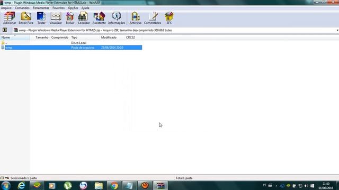Click the Excluir toolbar icon
Screen dimensions: 339x190
70,18
